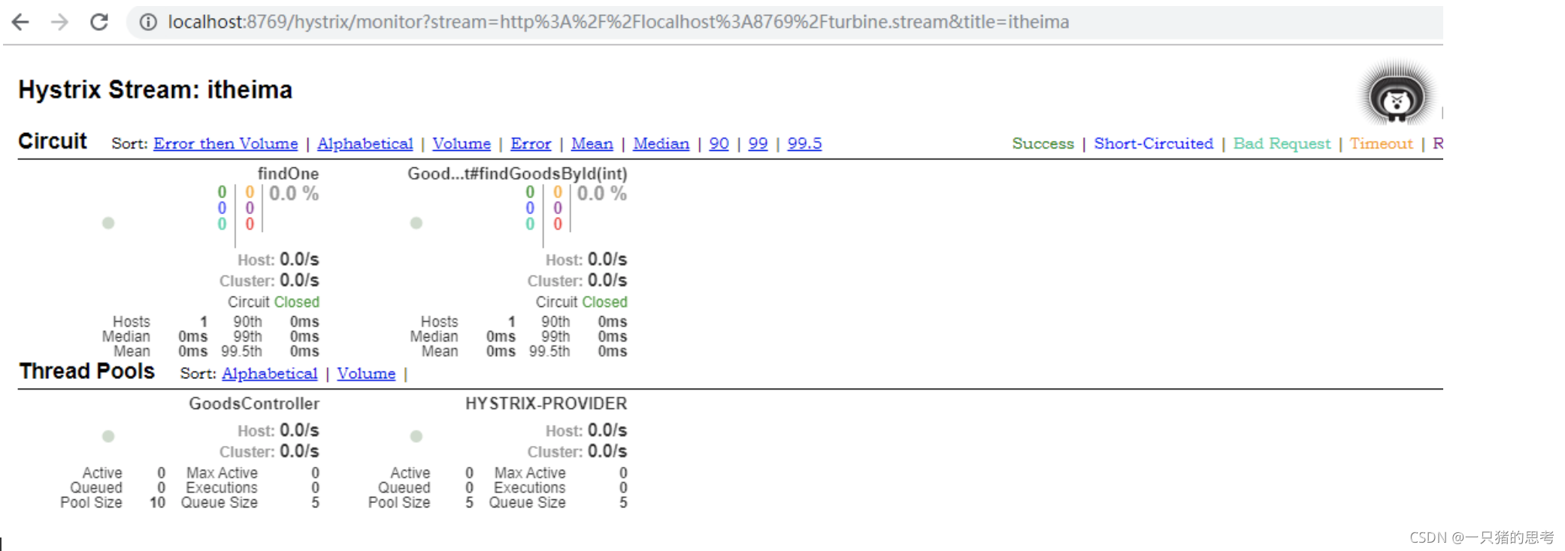Click the GoodsController thread pool name
The height and width of the screenshot is (551, 1565).
click(x=254, y=404)
